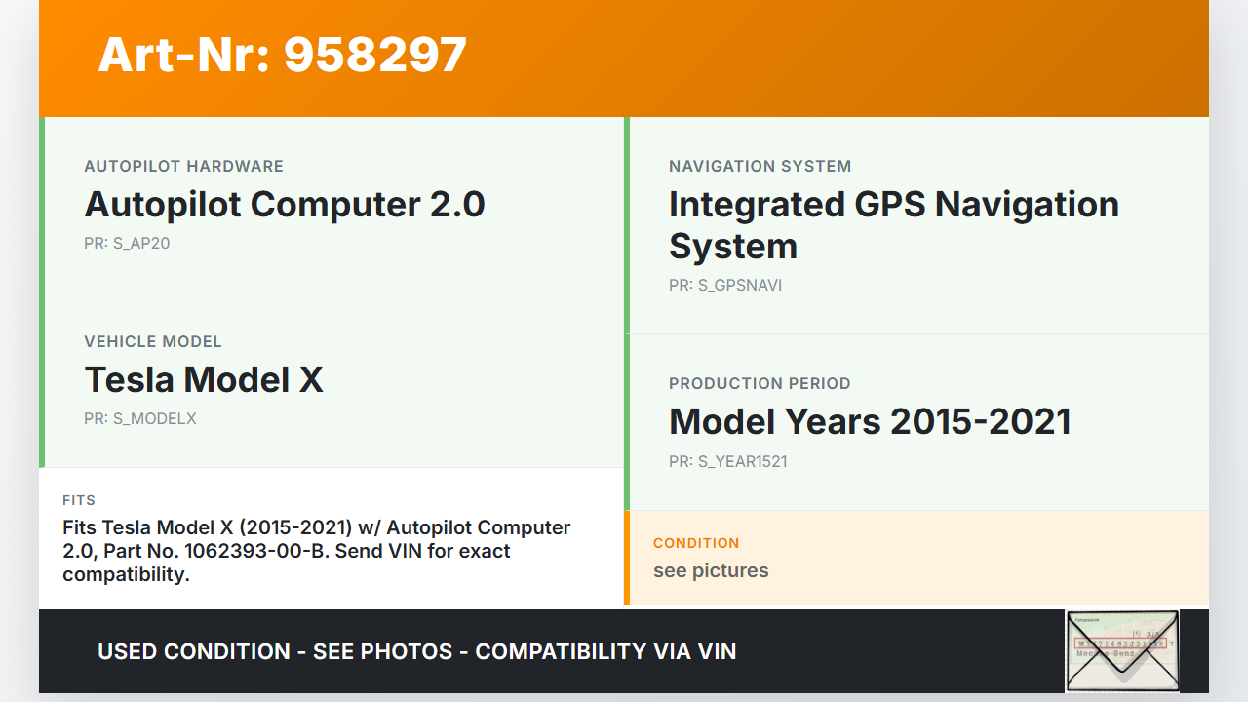Click the fits compatibility description text
The image size is (1248, 702).
tap(316, 551)
